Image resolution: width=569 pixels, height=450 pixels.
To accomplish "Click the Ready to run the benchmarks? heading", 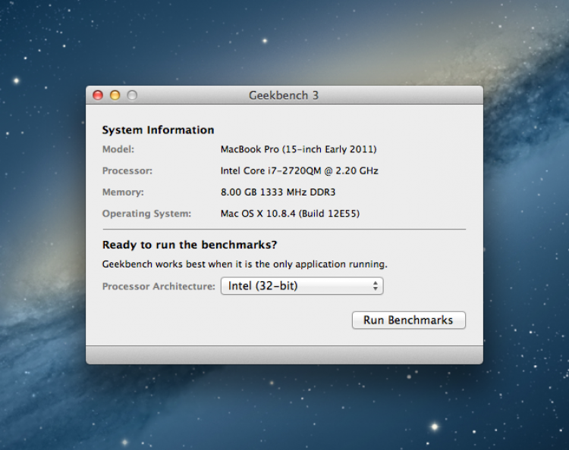I will [190, 245].
